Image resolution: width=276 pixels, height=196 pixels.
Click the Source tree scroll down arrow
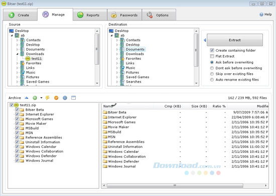97,83
